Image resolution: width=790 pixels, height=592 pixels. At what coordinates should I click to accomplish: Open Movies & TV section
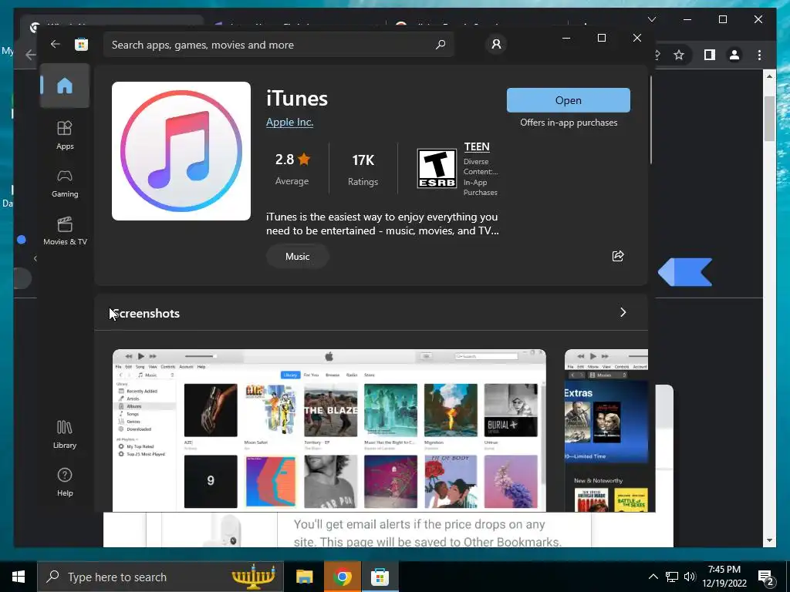point(65,230)
